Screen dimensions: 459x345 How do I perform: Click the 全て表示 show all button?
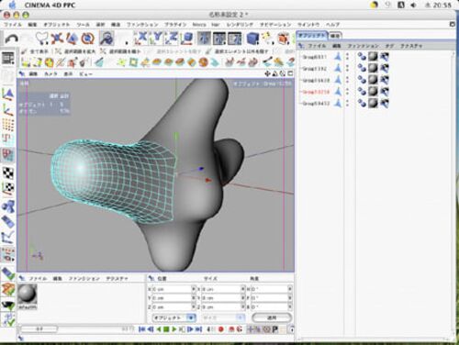point(39,51)
